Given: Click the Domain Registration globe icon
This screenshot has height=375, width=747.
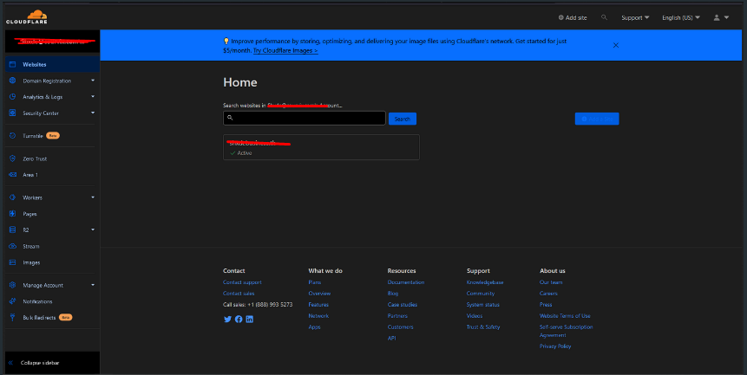Looking at the screenshot, I should [13, 81].
